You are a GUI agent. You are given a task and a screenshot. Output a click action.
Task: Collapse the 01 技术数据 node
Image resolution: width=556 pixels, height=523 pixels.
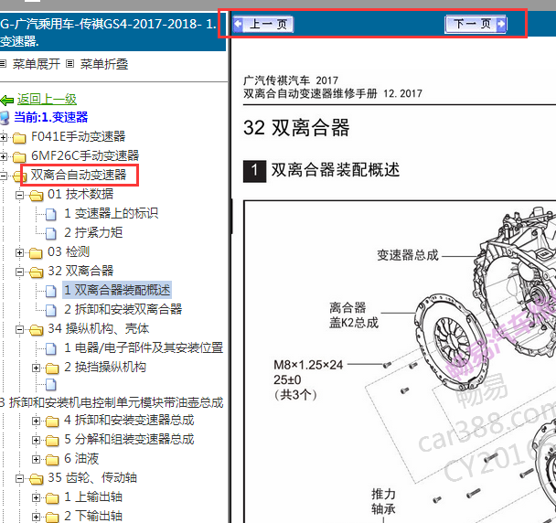[x=20, y=195]
